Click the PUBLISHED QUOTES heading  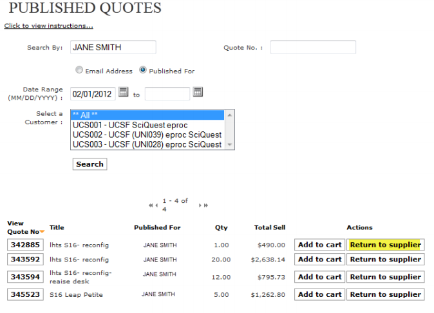[85, 8]
